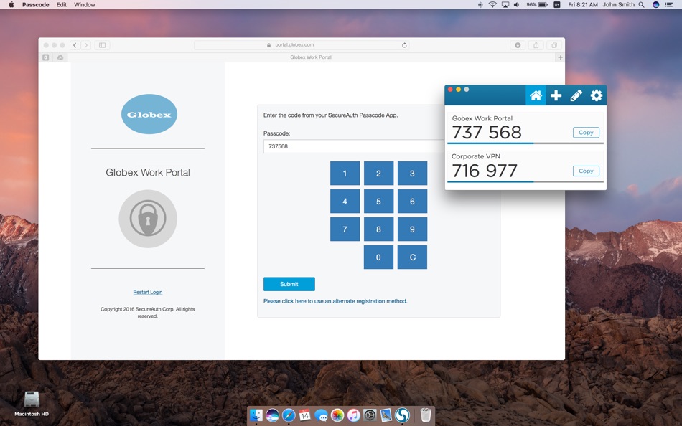Open Passcode settings with the gear icon

[596, 95]
